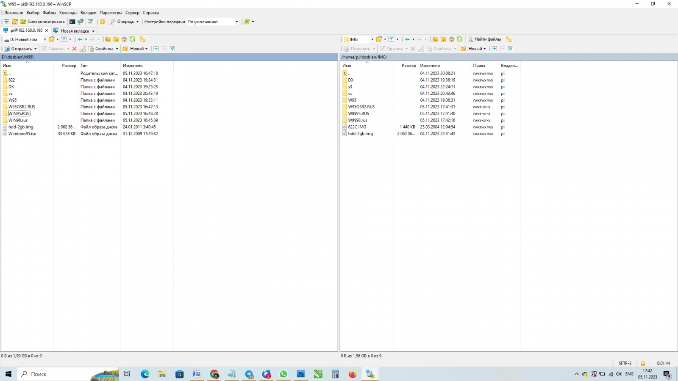
Task: Click the session lock icon in status bar
Action: 643,363
